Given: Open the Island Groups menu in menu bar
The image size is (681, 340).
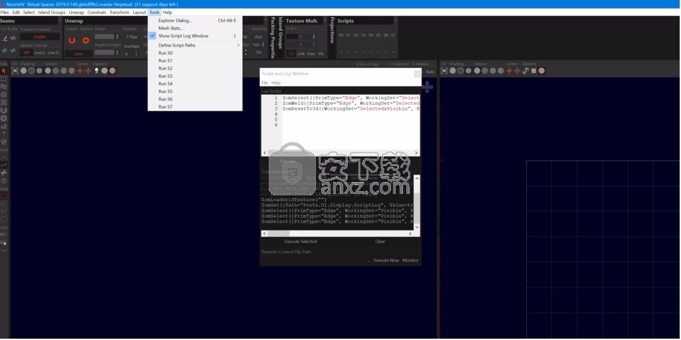Looking at the screenshot, I should coord(52,12).
